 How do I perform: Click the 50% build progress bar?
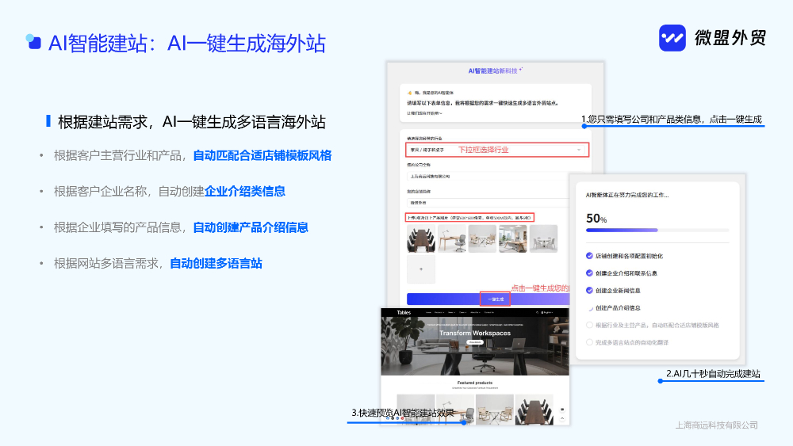pyautogui.click(x=657, y=231)
